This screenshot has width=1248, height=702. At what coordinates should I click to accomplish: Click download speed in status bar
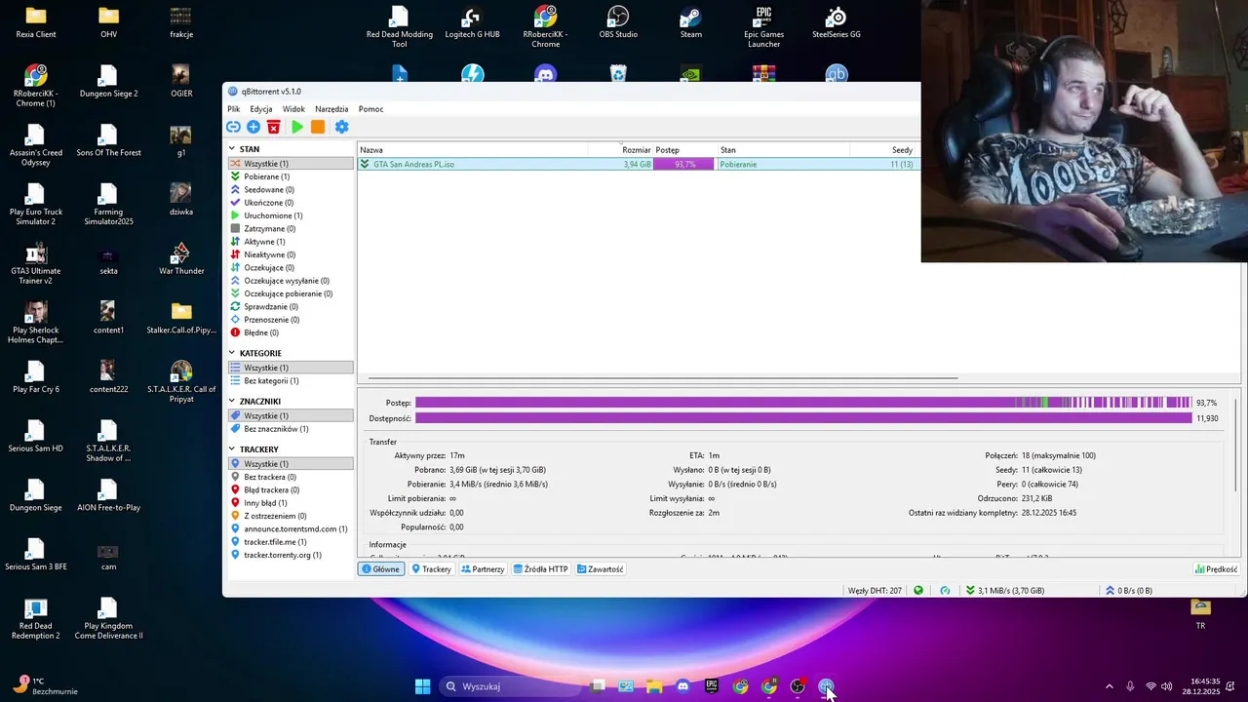pos(1004,591)
